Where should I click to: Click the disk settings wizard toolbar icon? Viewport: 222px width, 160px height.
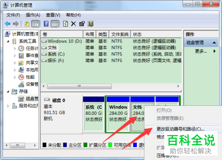click(x=91, y=23)
